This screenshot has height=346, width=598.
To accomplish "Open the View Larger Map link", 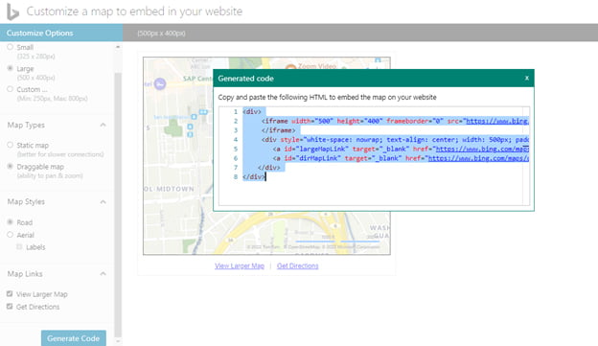I will click(x=240, y=265).
